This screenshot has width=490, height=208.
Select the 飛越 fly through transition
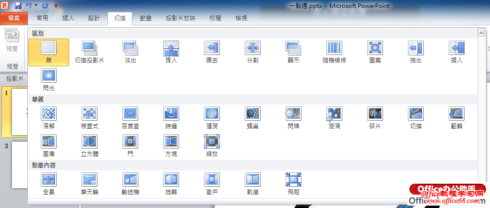pos(294,184)
